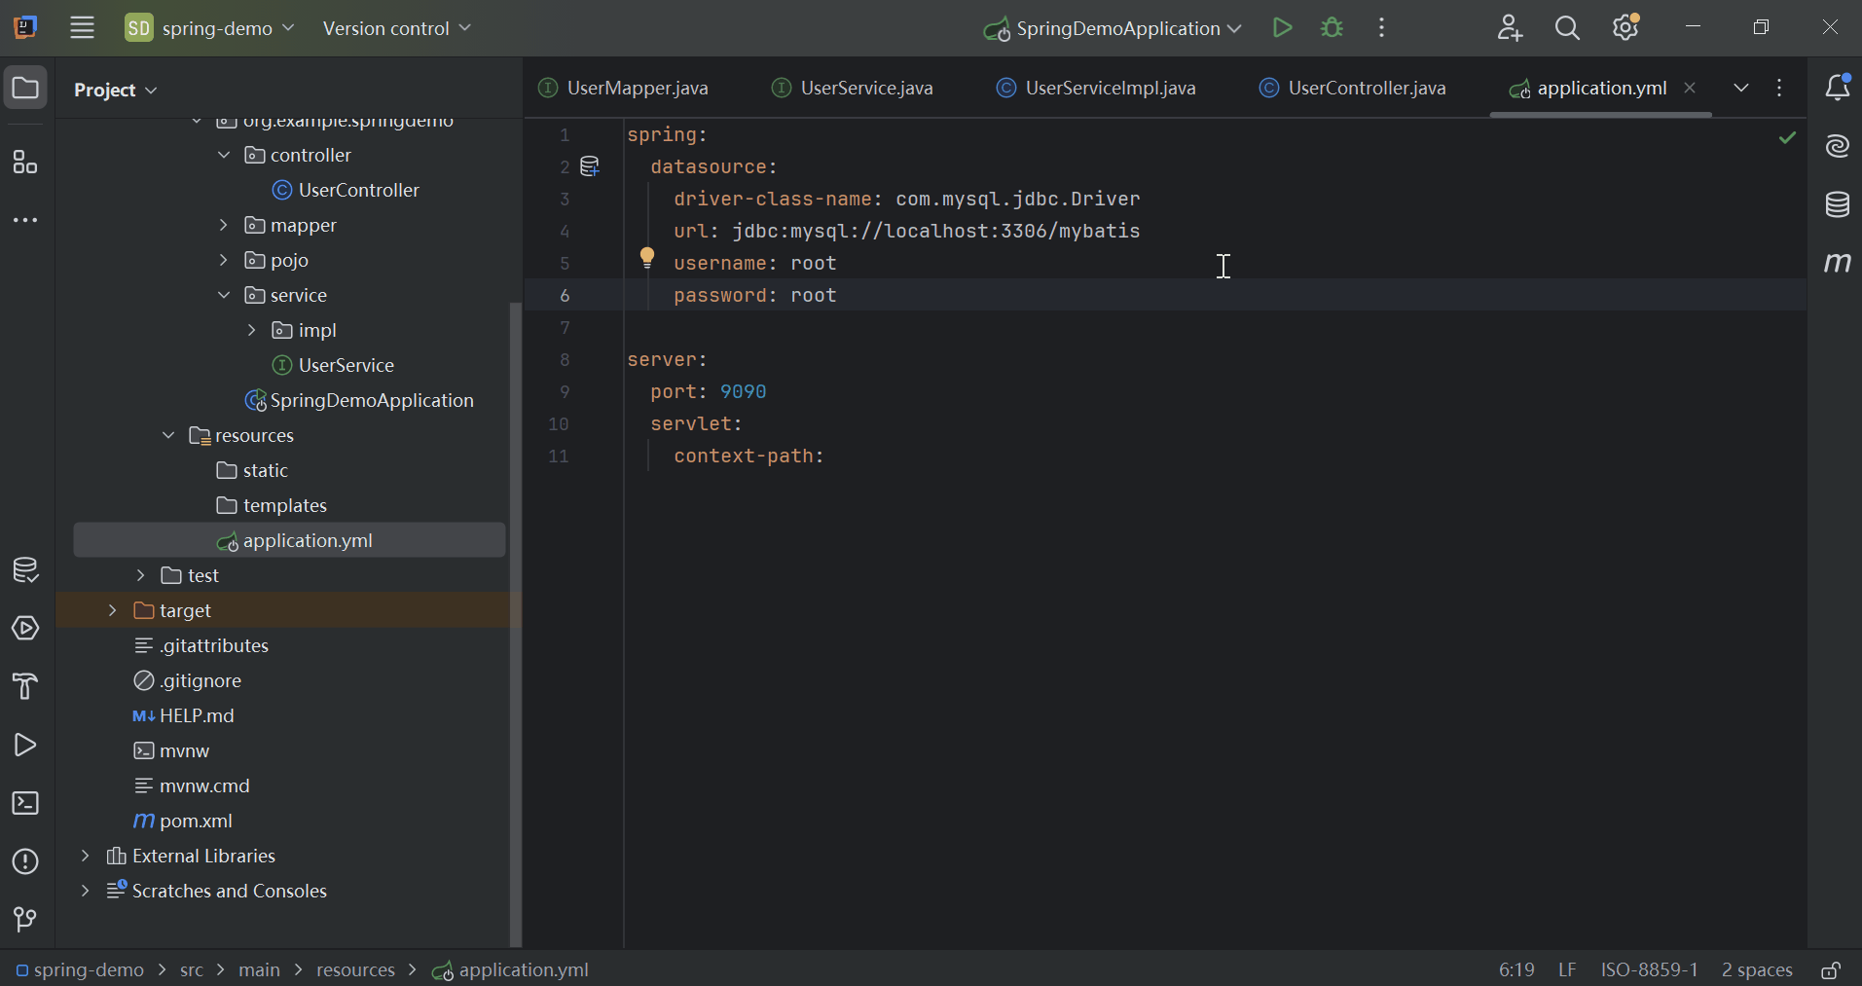This screenshot has width=1862, height=986.
Task: Open the Structure tool window
Action: [x=25, y=162]
